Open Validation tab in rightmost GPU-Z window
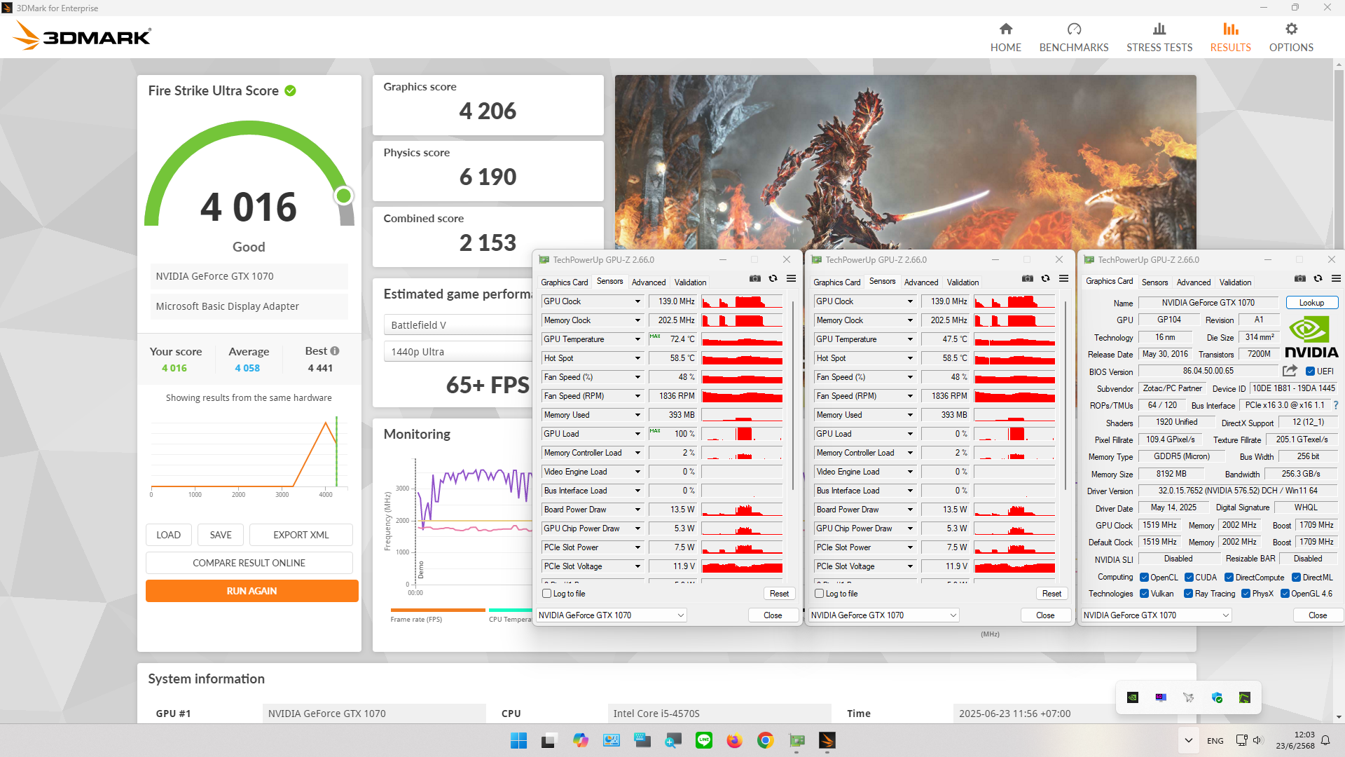The width and height of the screenshot is (1345, 757). point(1235,282)
